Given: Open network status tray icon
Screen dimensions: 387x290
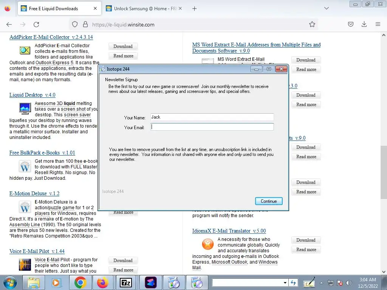Looking at the screenshot, I should tap(330, 283).
